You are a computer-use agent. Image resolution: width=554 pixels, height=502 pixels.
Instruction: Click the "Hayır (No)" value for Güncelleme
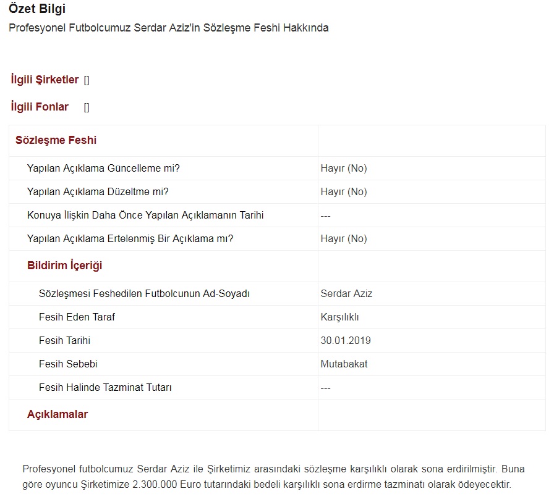[x=343, y=169]
